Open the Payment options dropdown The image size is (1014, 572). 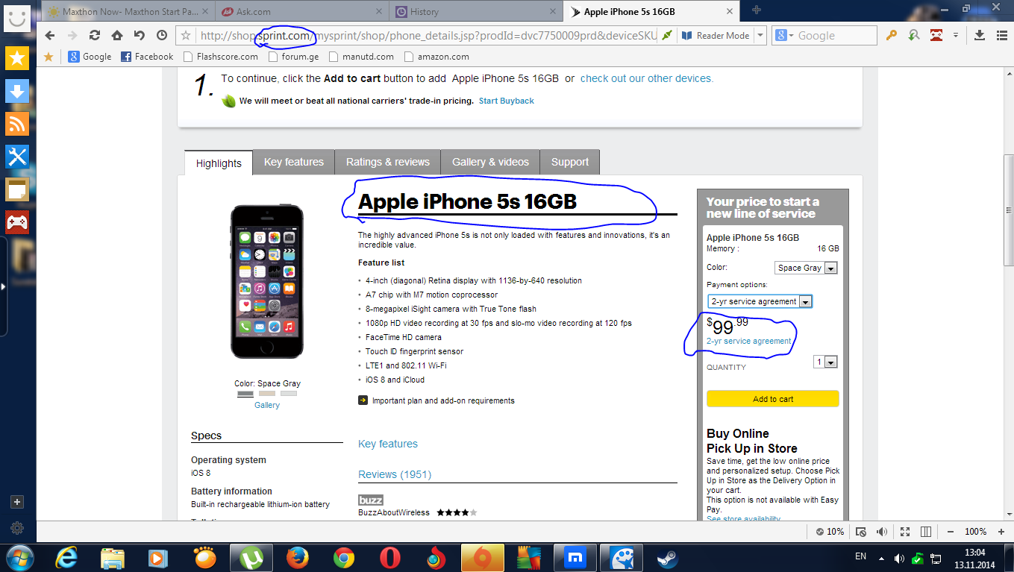pos(760,301)
